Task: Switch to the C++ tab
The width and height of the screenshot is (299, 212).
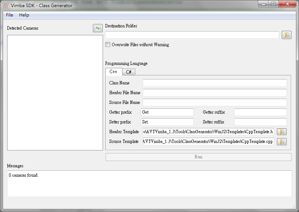Action: pyautogui.click(x=114, y=72)
